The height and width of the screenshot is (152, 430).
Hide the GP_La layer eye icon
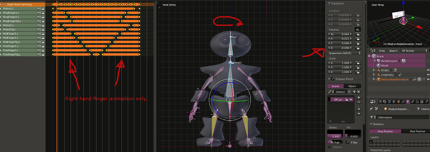click(x=351, y=100)
